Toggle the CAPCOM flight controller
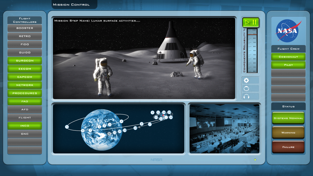This screenshot has height=176, width=313. (25, 77)
